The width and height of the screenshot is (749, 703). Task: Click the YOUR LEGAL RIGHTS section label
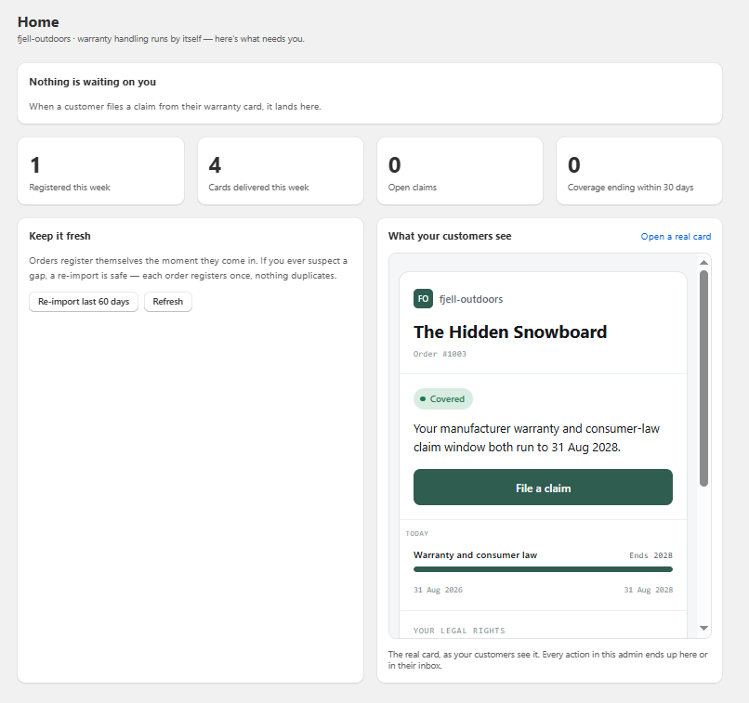459,631
